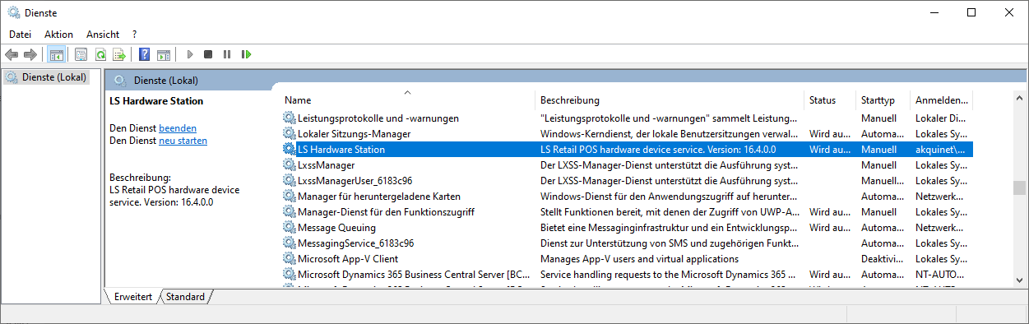This screenshot has height=324, width=1029.
Task: Go back with the toolbar left arrow
Action: click(x=12, y=54)
